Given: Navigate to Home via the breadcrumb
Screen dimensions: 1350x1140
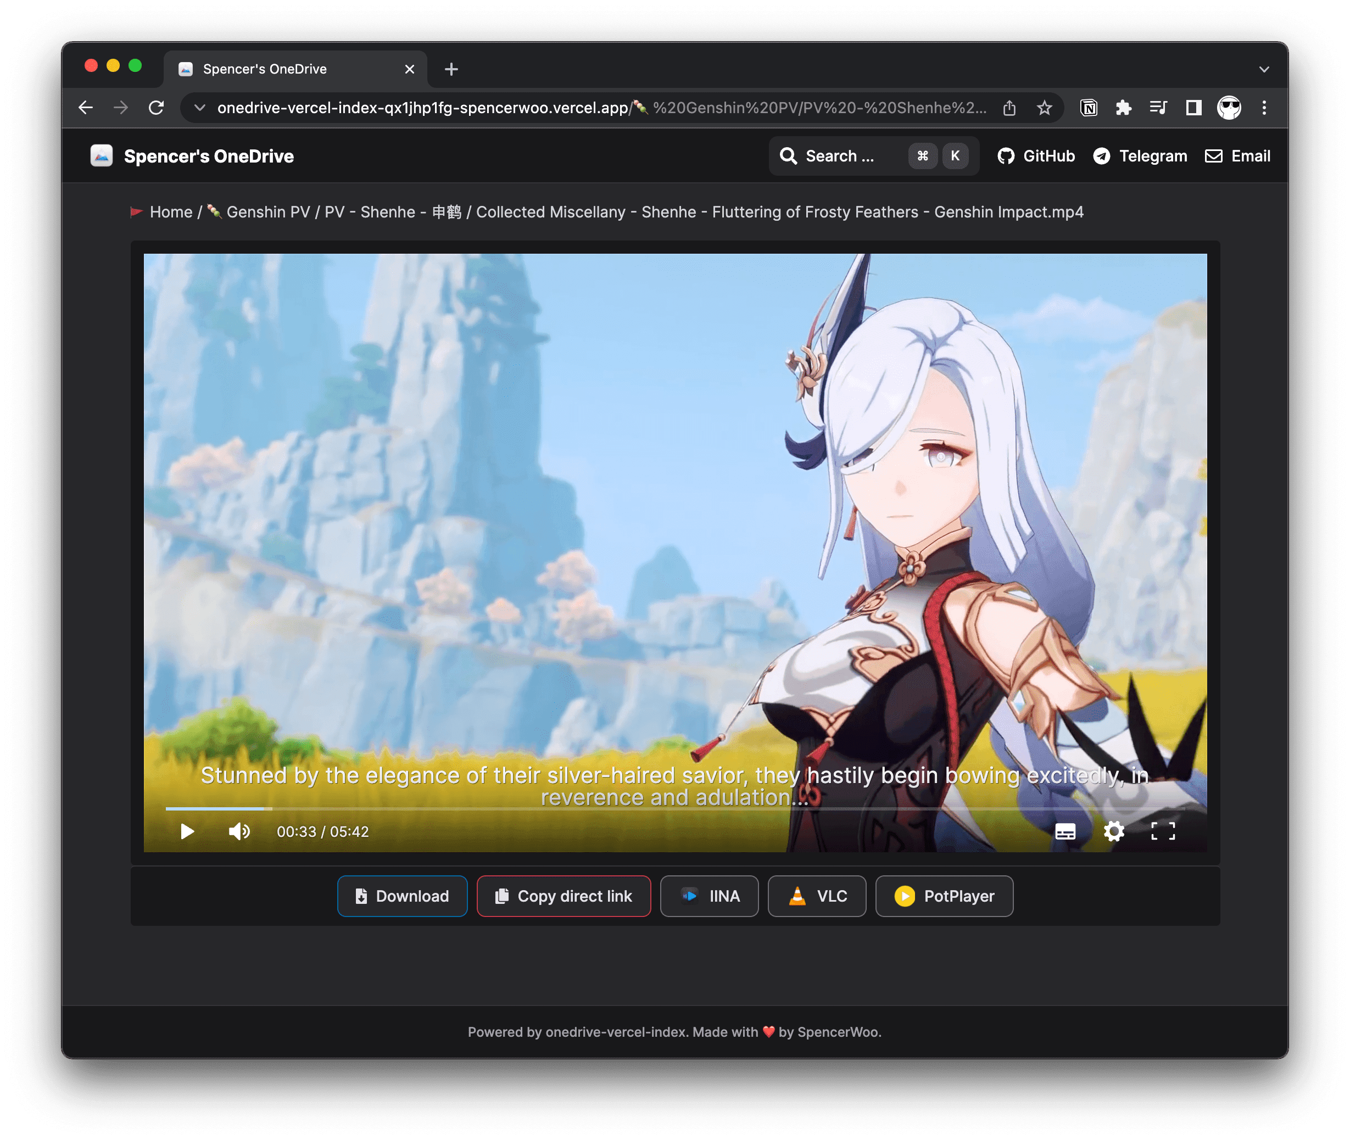Looking at the screenshot, I should coord(171,212).
